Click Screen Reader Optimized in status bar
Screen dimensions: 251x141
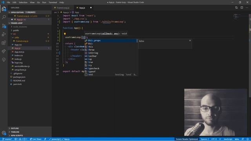pos(187,139)
